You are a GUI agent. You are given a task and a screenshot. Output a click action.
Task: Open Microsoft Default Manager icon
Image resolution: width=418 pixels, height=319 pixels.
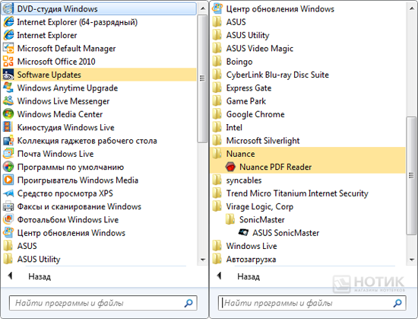pyautogui.click(x=8, y=48)
